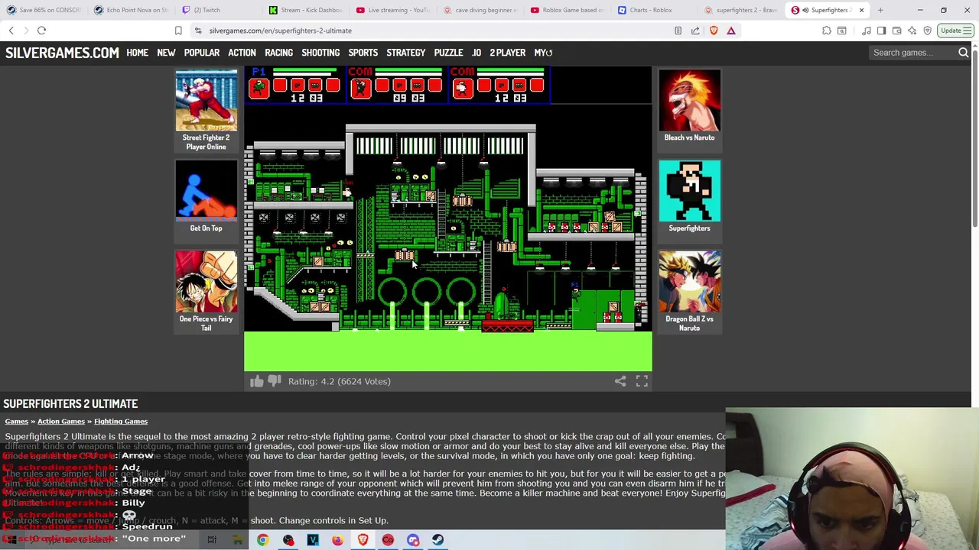Open the extensions puzzle icon
Screen dimensions: 979x550
click(x=827, y=31)
